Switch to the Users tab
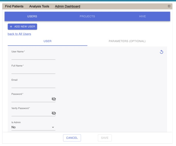This screenshot has width=176, height=146. (32, 17)
